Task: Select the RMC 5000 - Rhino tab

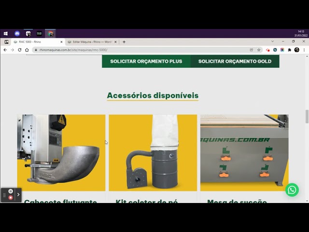Action: tap(36, 42)
